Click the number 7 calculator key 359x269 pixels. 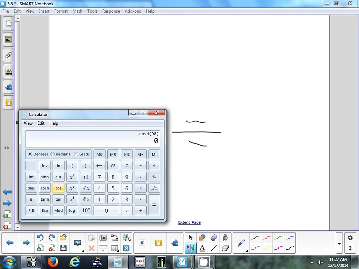tap(99, 177)
